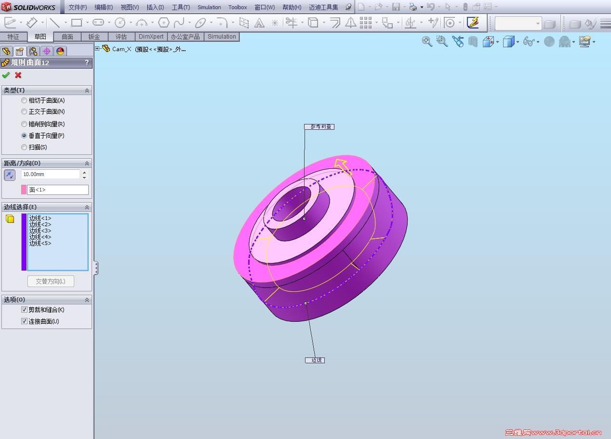611x439 pixels.
Task: Collapse the 选项(O) section
Action: point(87,300)
